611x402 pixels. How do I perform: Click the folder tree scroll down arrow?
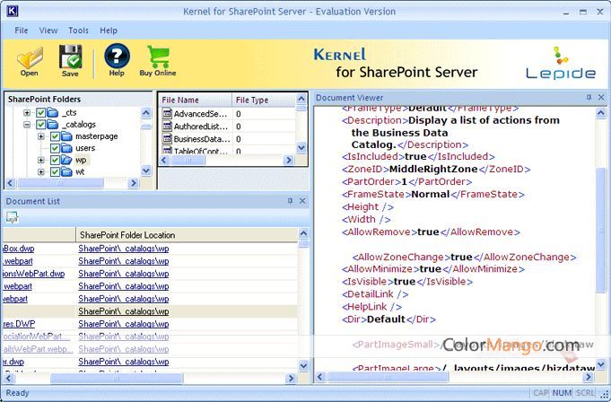click(x=146, y=170)
